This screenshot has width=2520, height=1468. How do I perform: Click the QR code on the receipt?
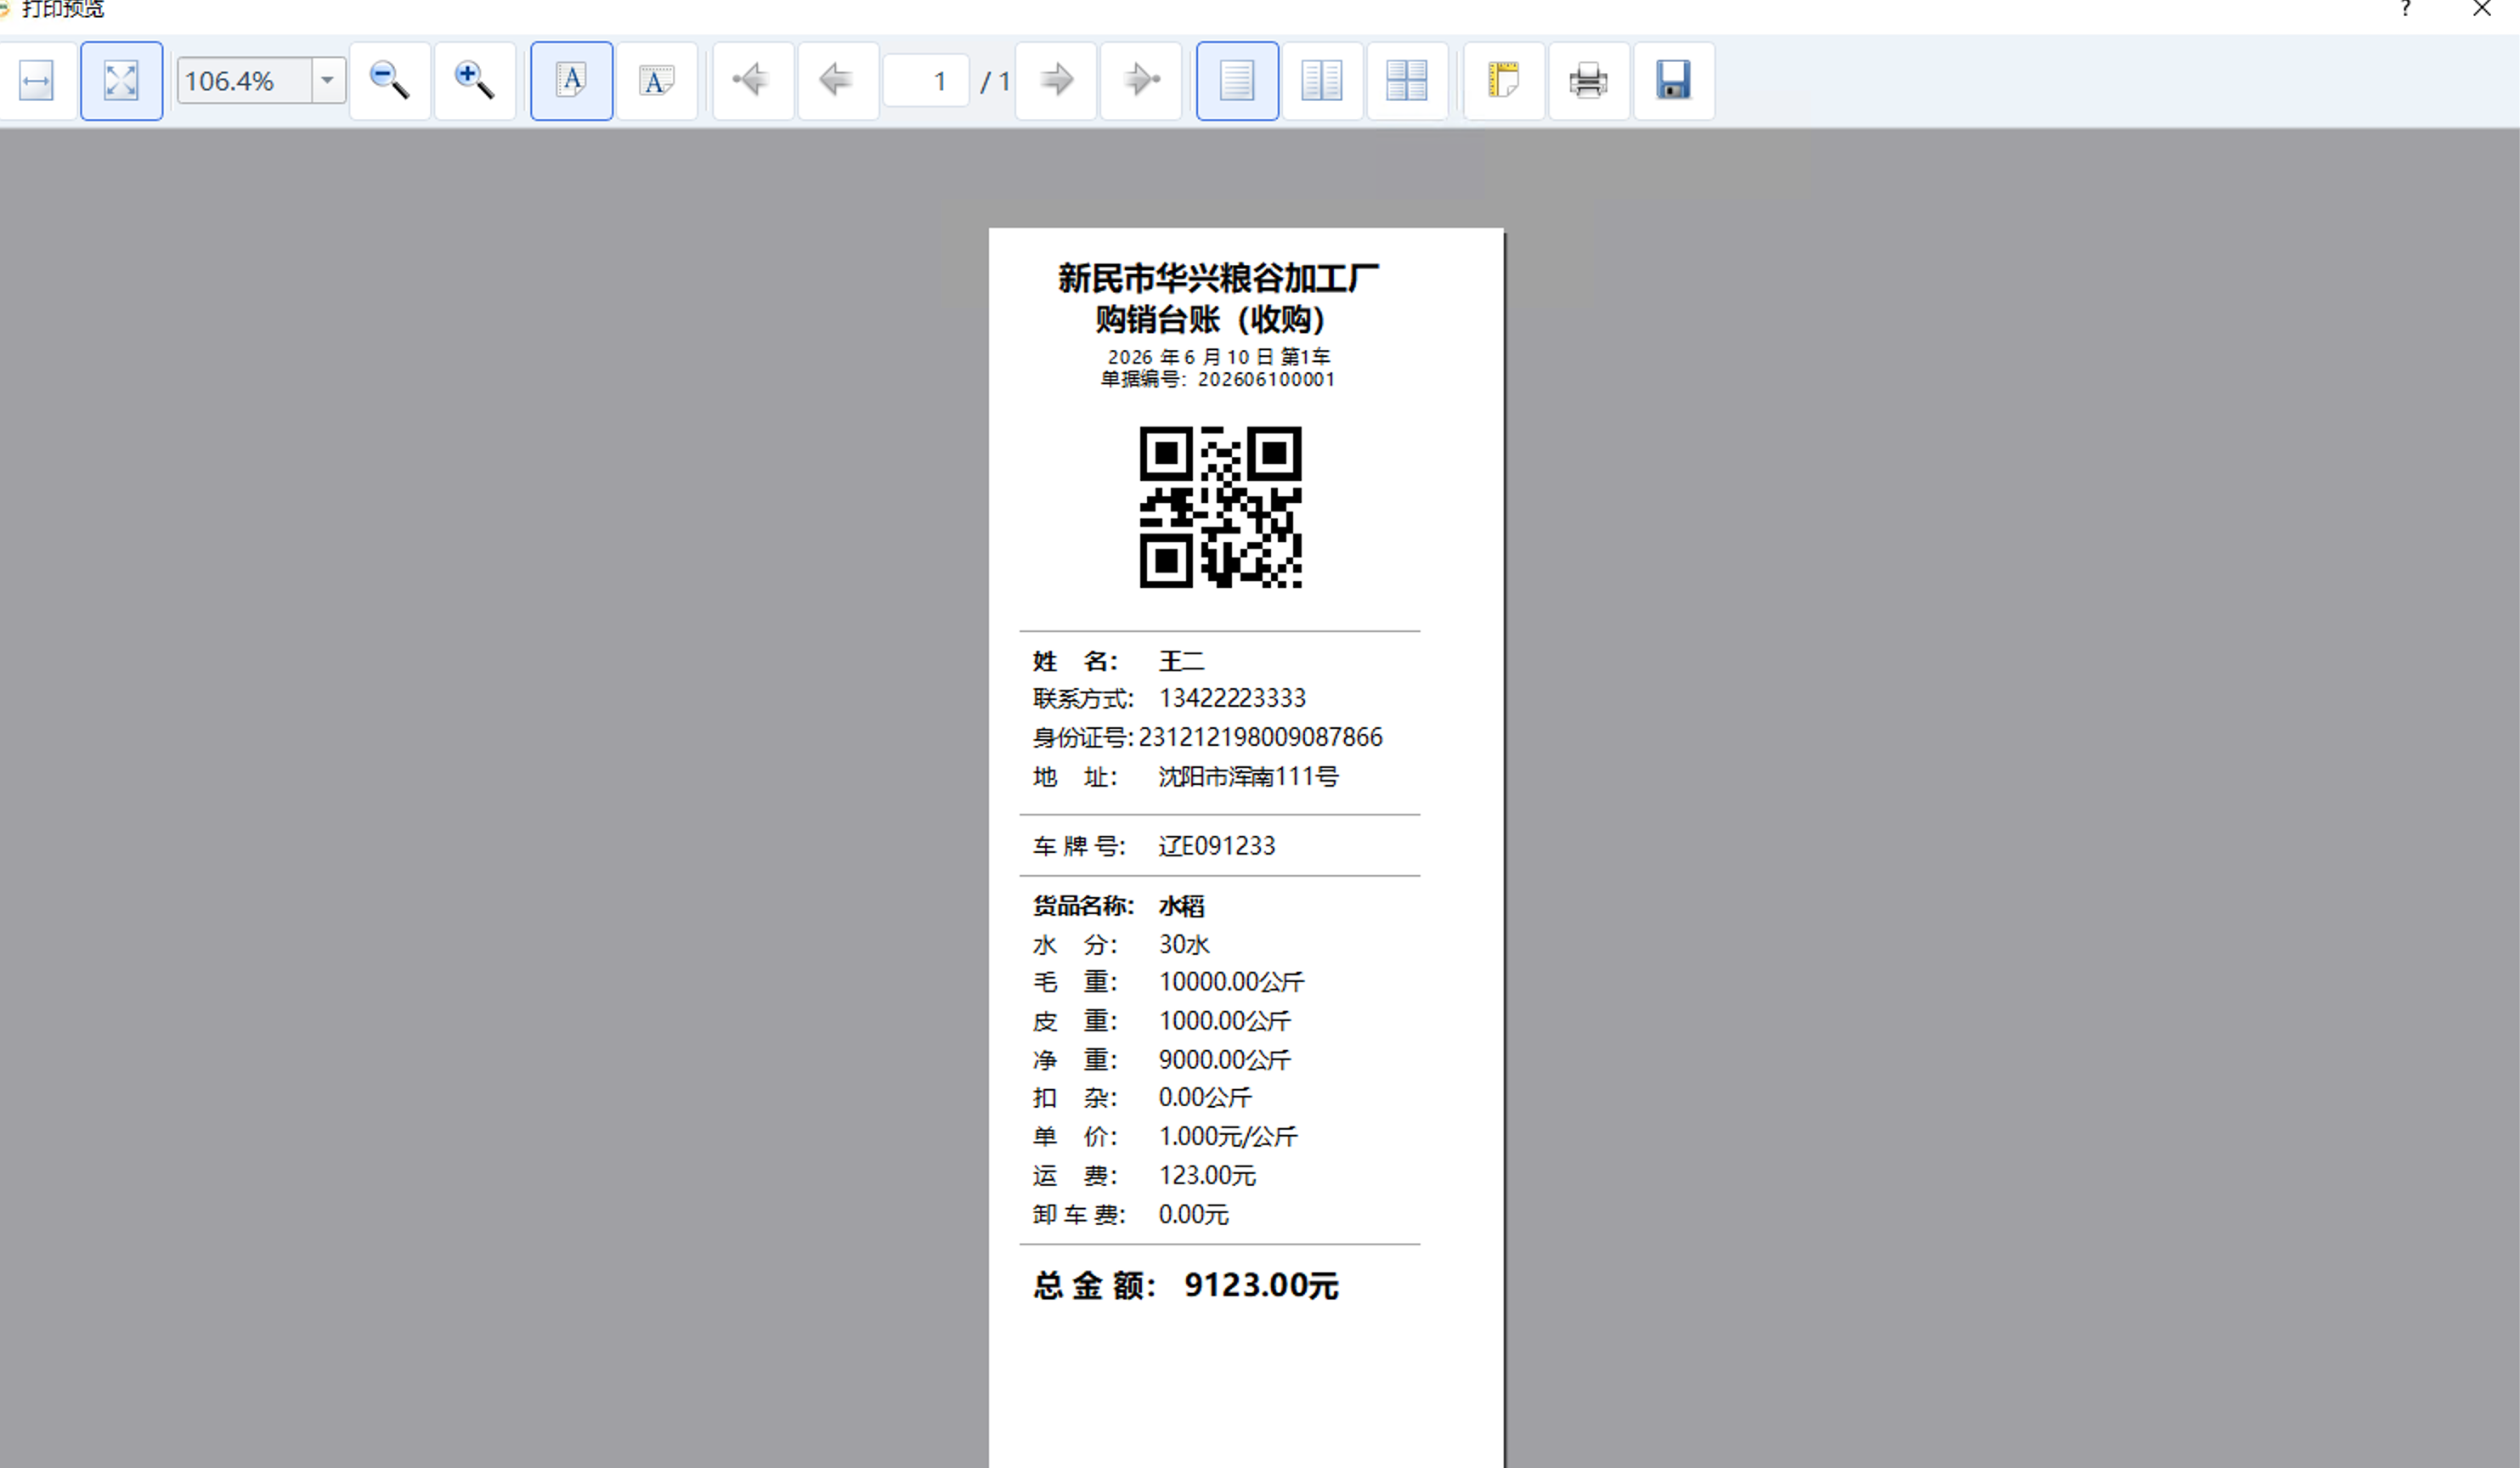point(1221,507)
